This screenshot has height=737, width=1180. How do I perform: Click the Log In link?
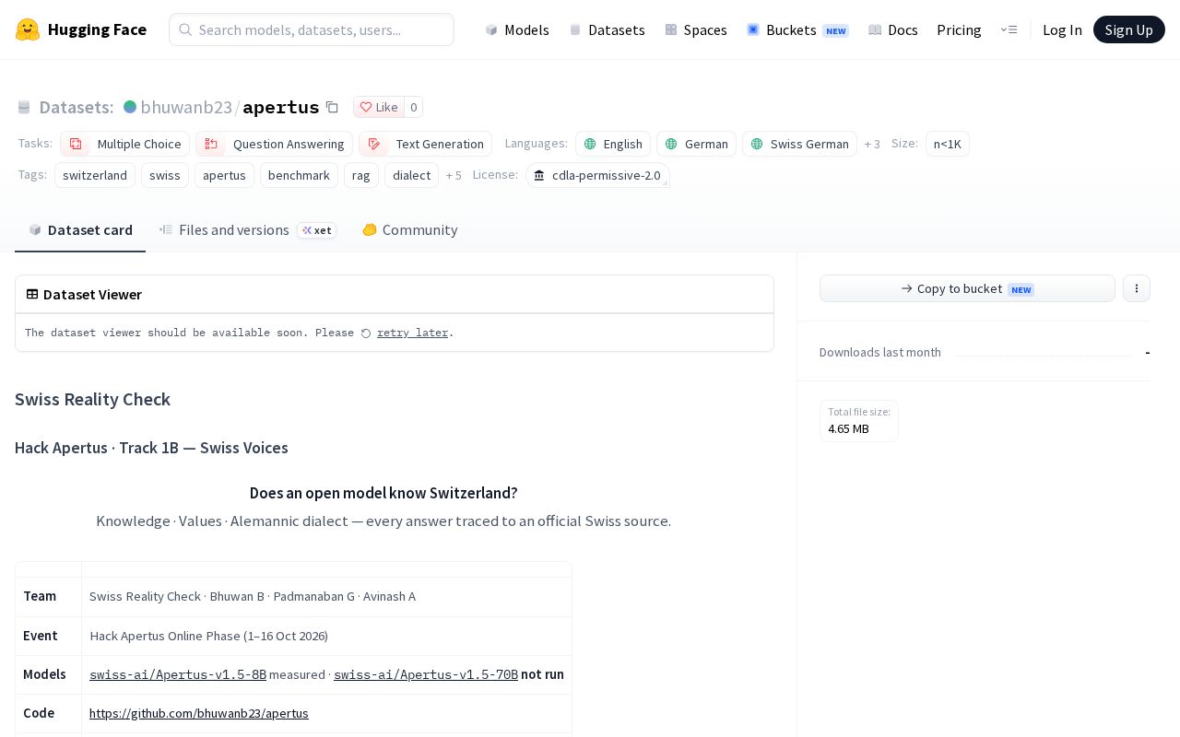[1062, 29]
